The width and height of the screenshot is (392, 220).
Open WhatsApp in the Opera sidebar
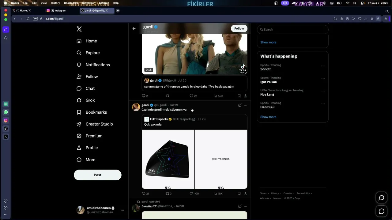pyautogui.click(x=6, y=112)
